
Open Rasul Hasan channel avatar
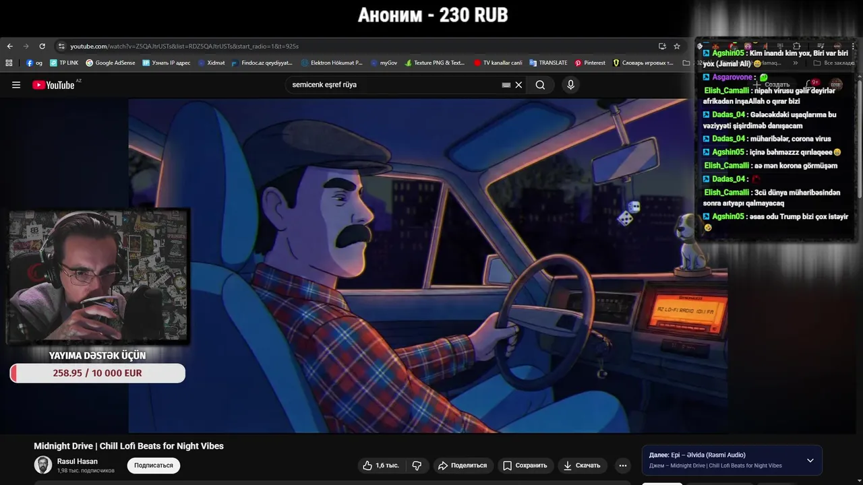[x=43, y=465]
